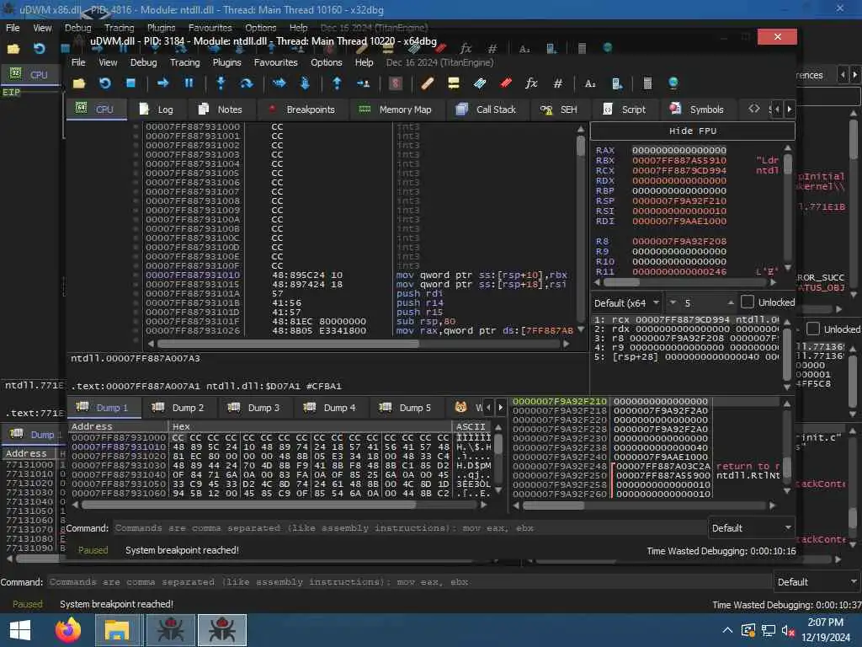Pause execution icon in x64dbg toolbar
Image resolution: width=862 pixels, height=647 pixels.
pyautogui.click(x=189, y=83)
